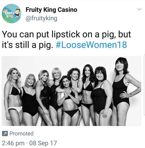The height and width of the screenshot is (148, 145).
Task: Click the woman with her hand on her hip in the photo
Action: point(125,91)
